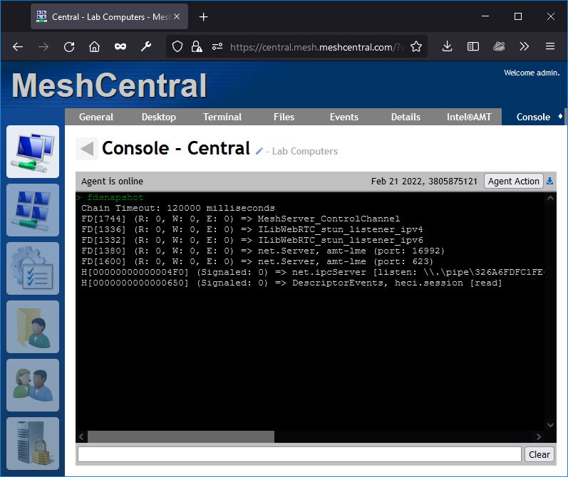568x477 pixels.
Task: Click the private browsing mask icon
Action: pyautogui.click(x=120, y=47)
